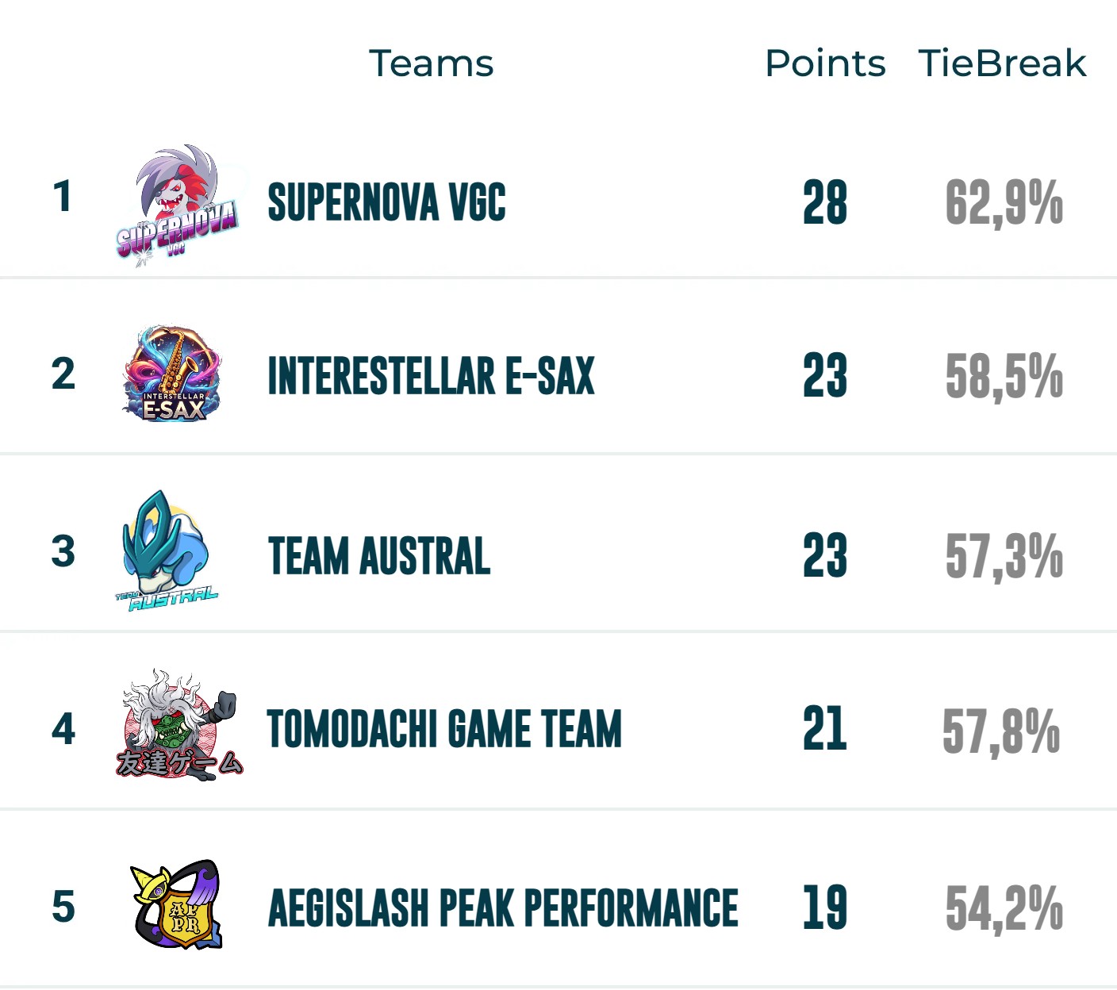
Task: Select AEGISLASH PEAK PERFORMANCE team name
Action: click(503, 907)
